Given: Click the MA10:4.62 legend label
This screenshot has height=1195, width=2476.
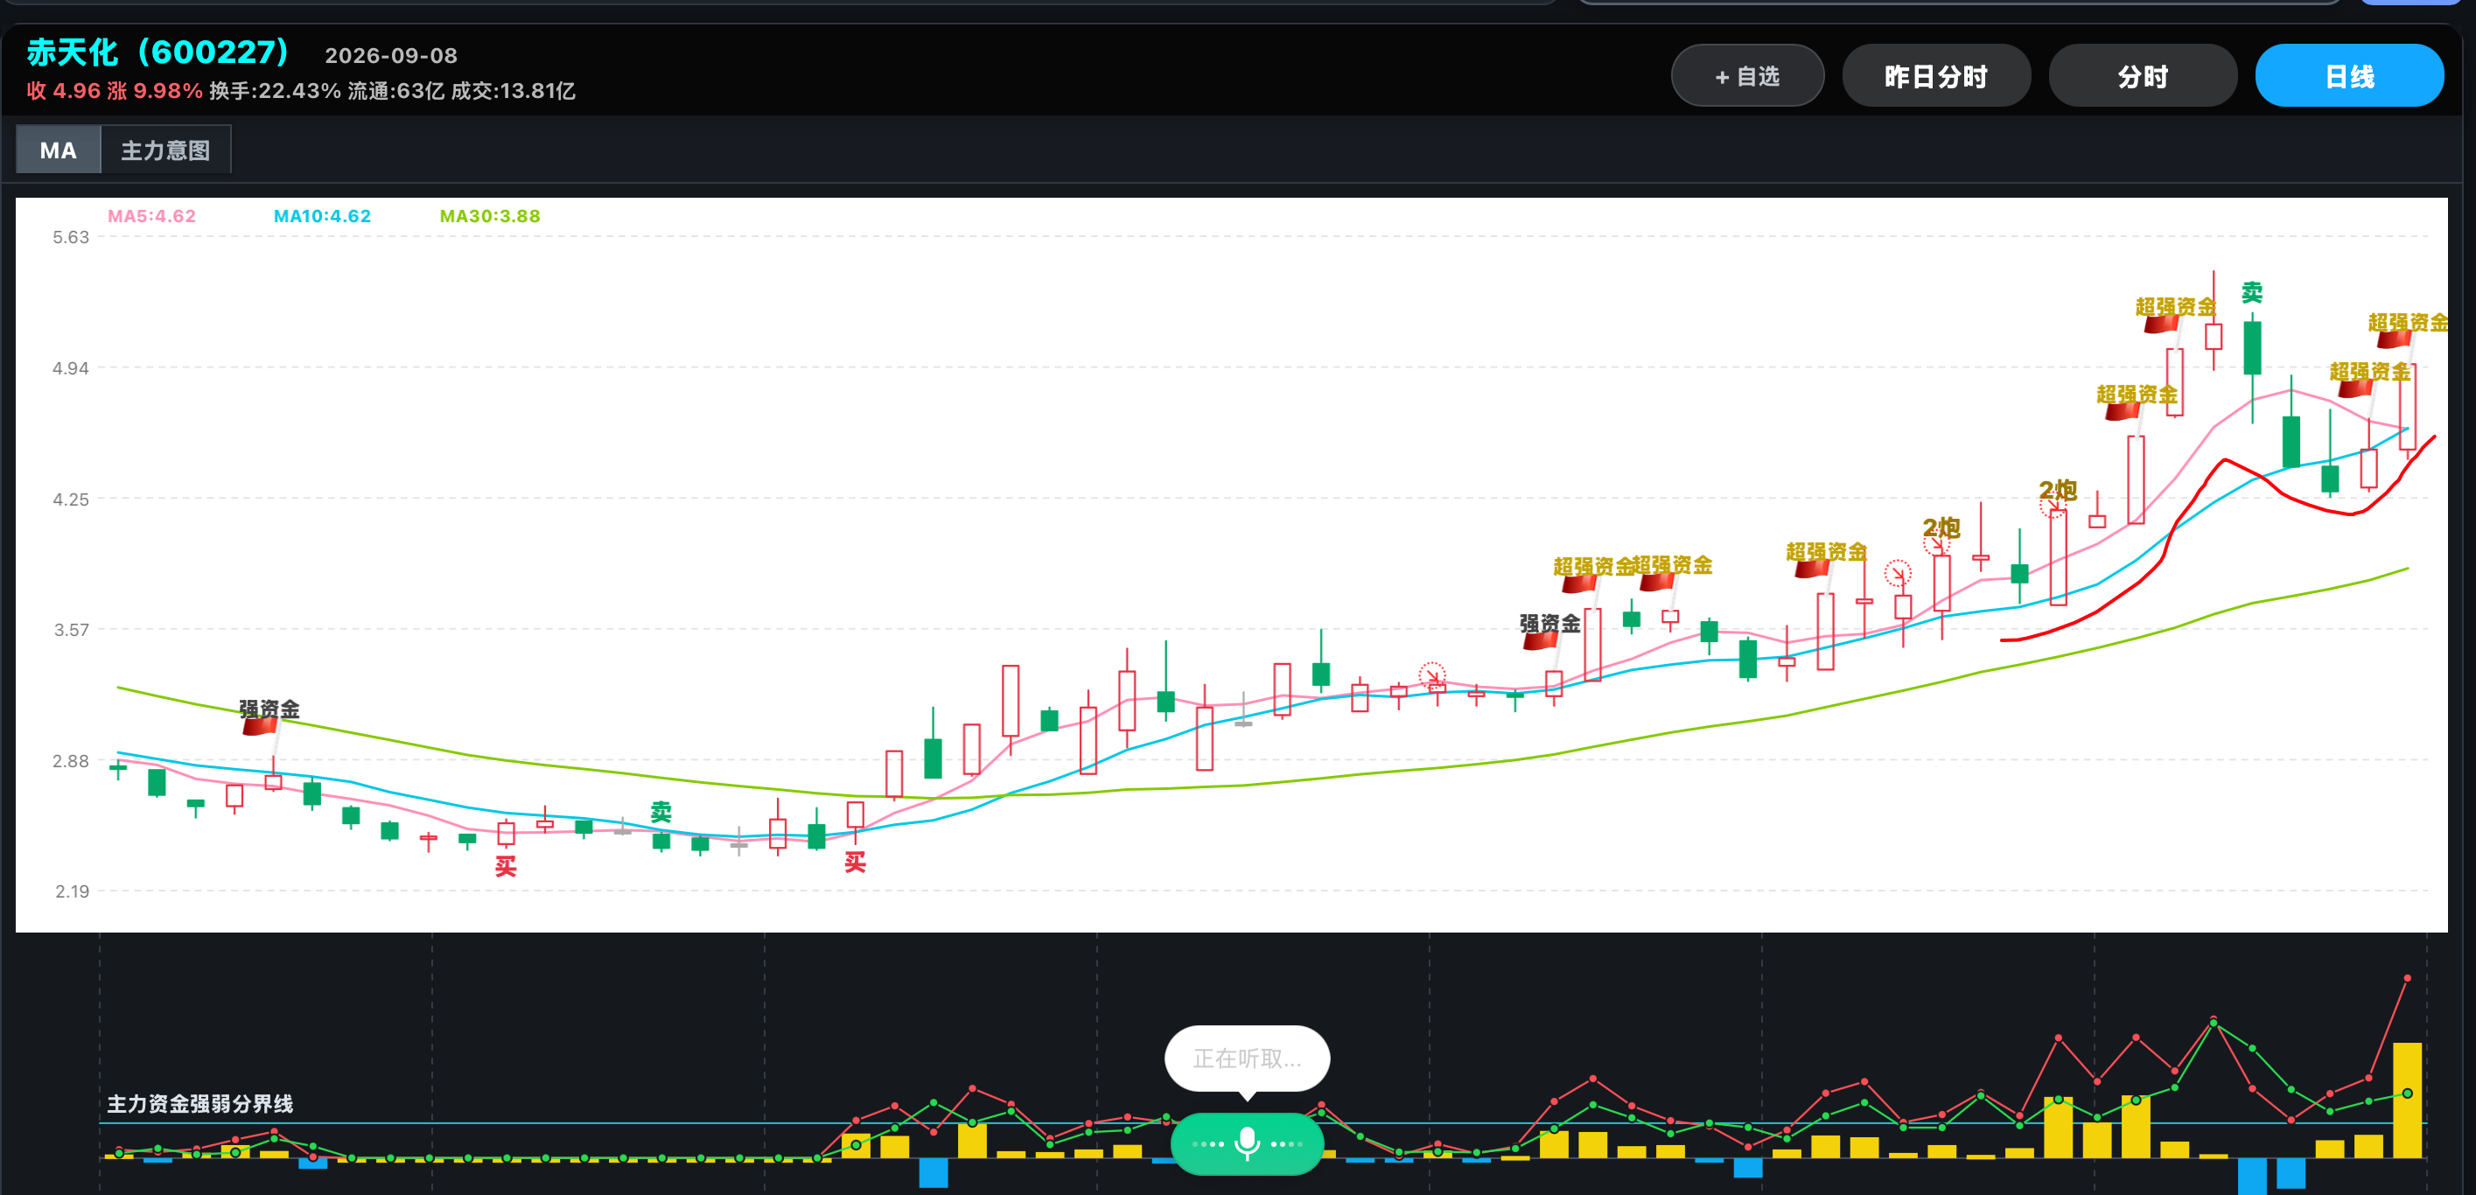Looking at the screenshot, I should click(x=322, y=216).
